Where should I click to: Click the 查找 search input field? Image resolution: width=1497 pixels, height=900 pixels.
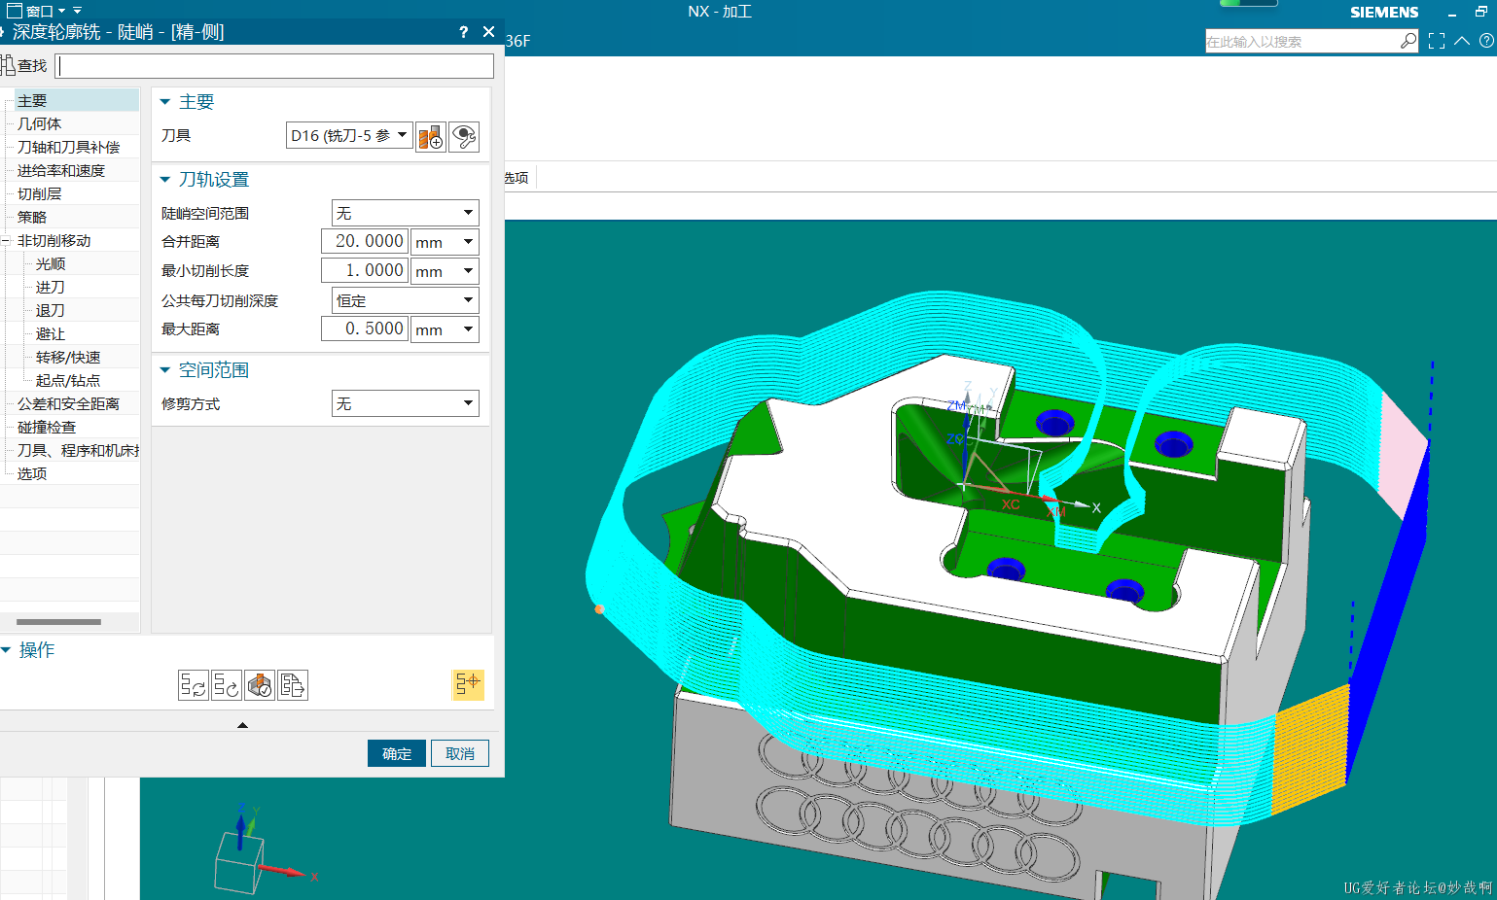point(274,66)
